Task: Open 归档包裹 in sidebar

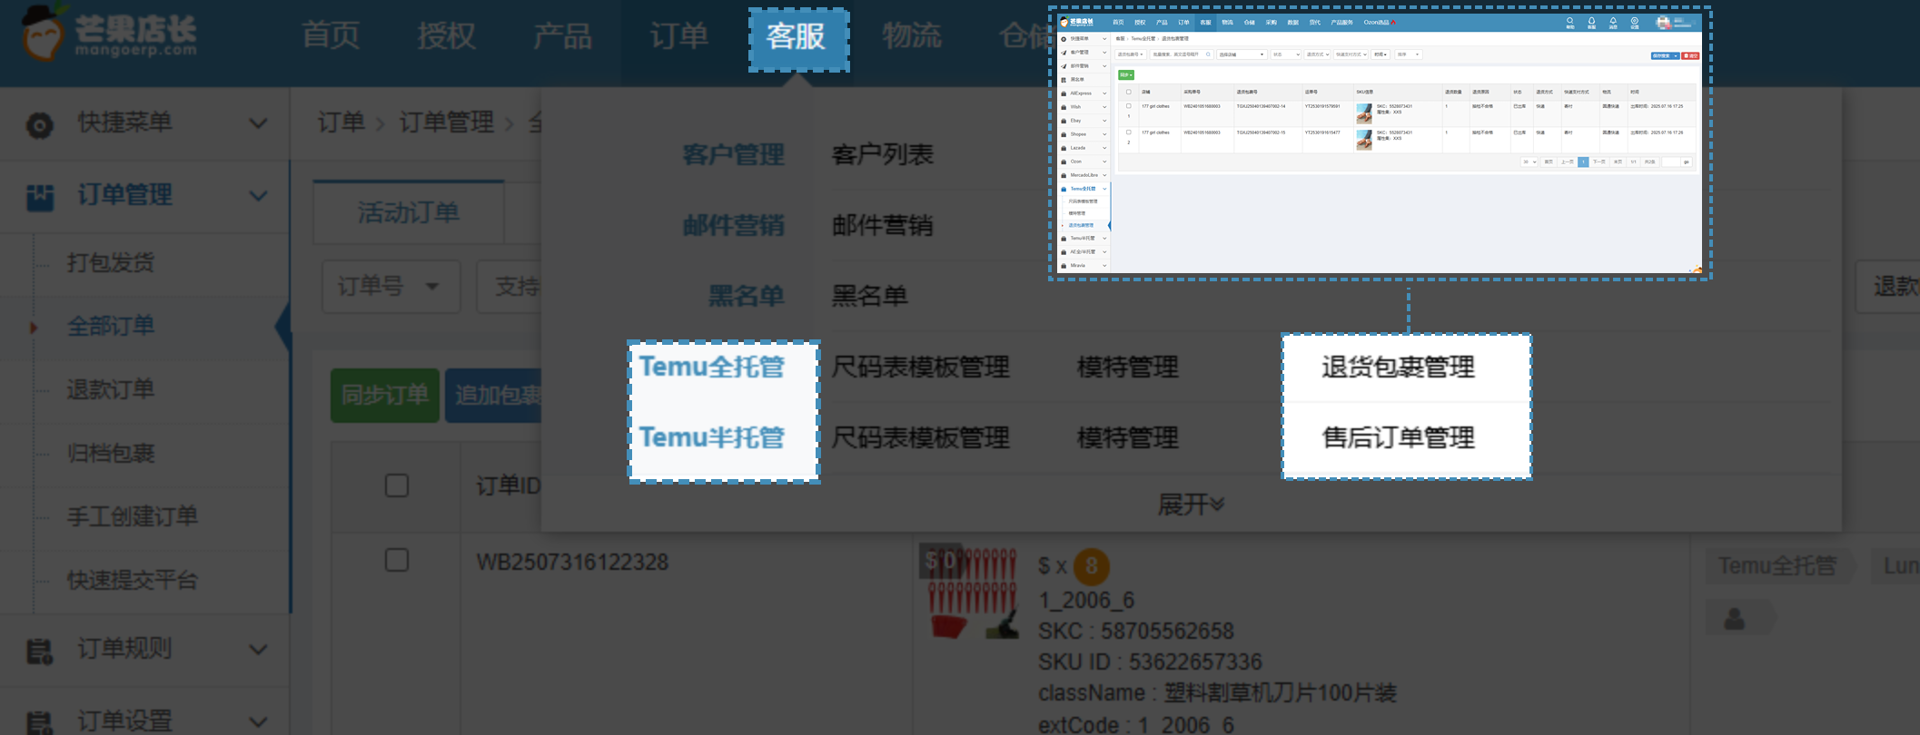Action: (x=111, y=453)
